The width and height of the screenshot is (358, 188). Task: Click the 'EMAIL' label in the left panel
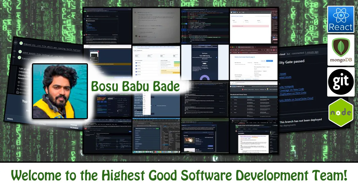tap(10, 119)
